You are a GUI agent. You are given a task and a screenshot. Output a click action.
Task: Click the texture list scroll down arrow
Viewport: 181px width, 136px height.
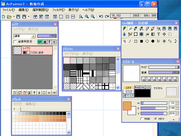pos(118,88)
